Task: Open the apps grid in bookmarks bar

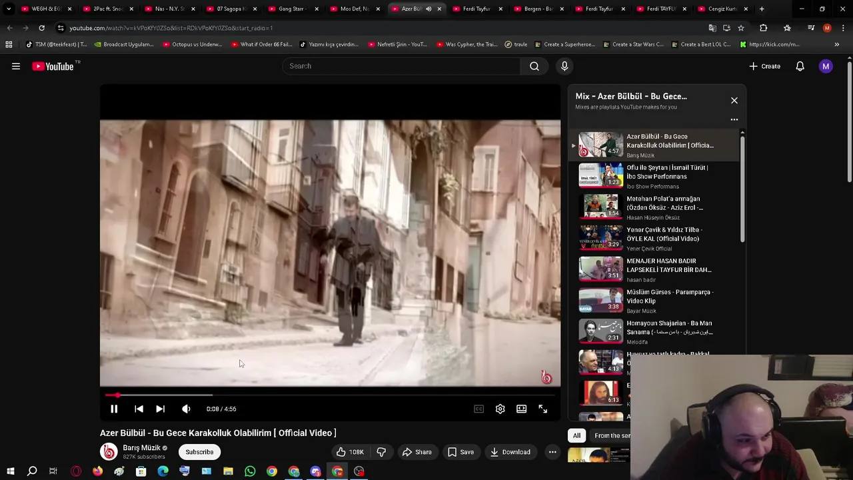Action: tap(9, 45)
